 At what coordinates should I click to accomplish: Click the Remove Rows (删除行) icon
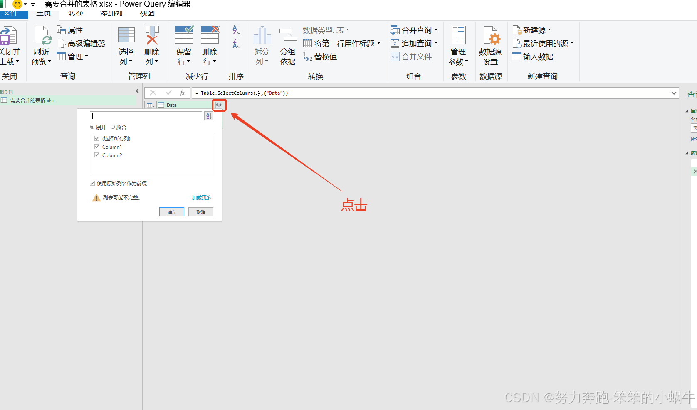[x=210, y=35]
